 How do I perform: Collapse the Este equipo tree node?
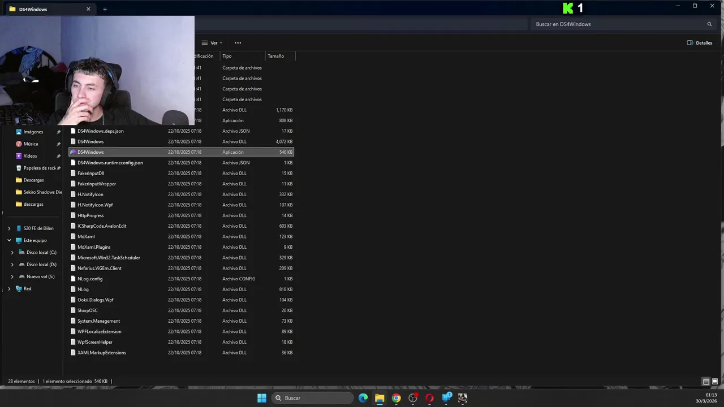[x=9, y=240]
